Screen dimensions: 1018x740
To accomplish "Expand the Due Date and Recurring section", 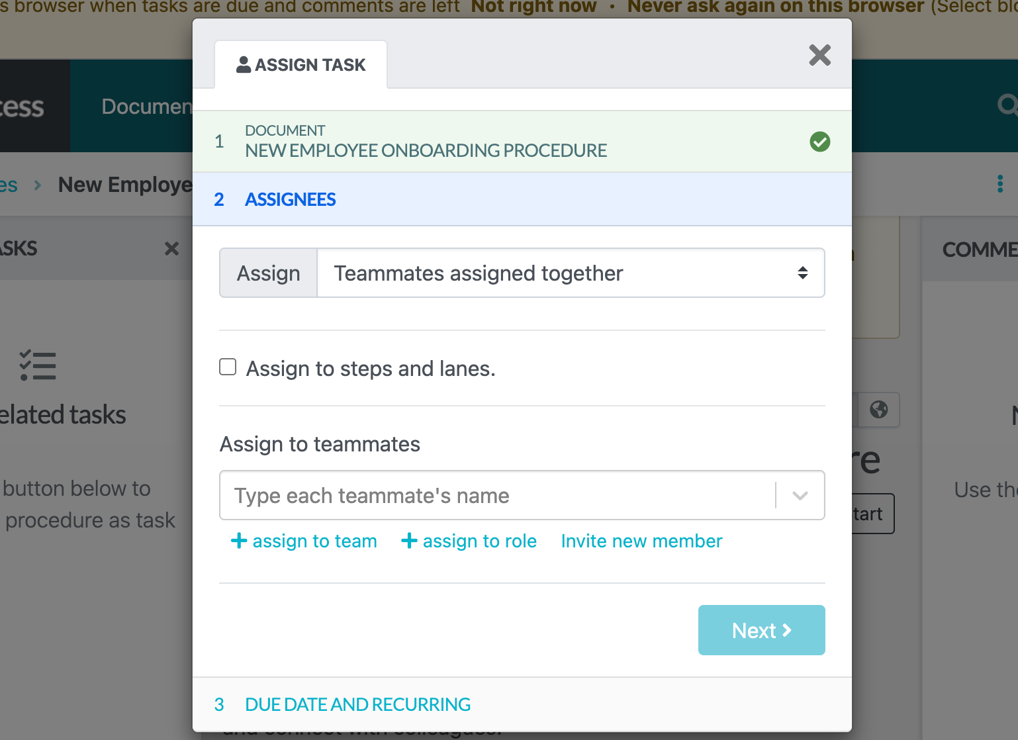I will tap(357, 704).
